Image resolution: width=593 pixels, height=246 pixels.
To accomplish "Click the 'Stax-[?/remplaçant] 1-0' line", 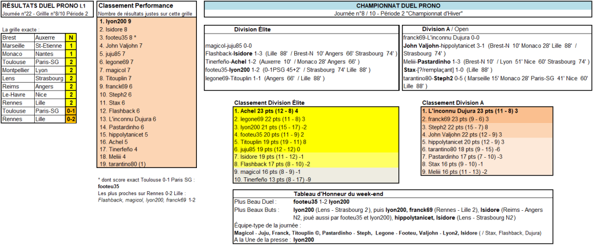I will 448,70.
